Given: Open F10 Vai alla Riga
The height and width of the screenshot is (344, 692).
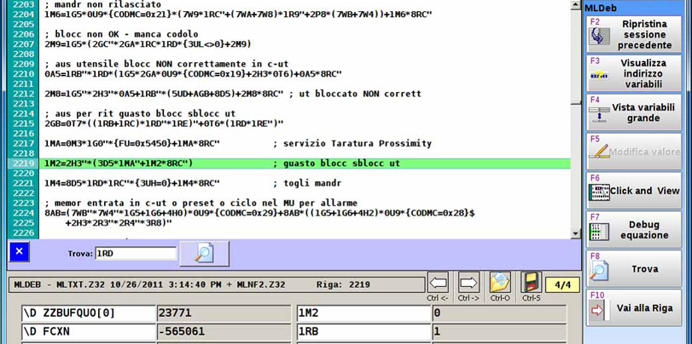Looking at the screenshot, I should (634, 308).
